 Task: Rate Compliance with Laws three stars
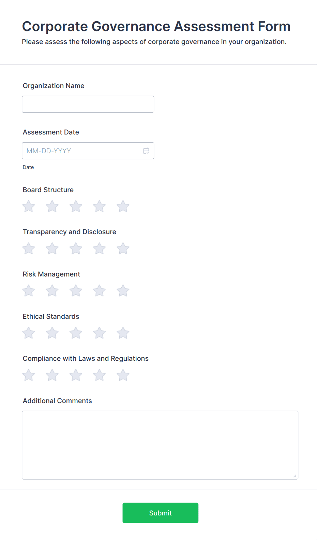pyautogui.click(x=76, y=375)
